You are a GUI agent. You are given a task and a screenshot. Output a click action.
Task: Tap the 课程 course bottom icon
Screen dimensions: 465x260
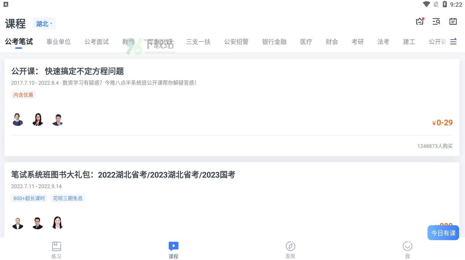tap(173, 246)
